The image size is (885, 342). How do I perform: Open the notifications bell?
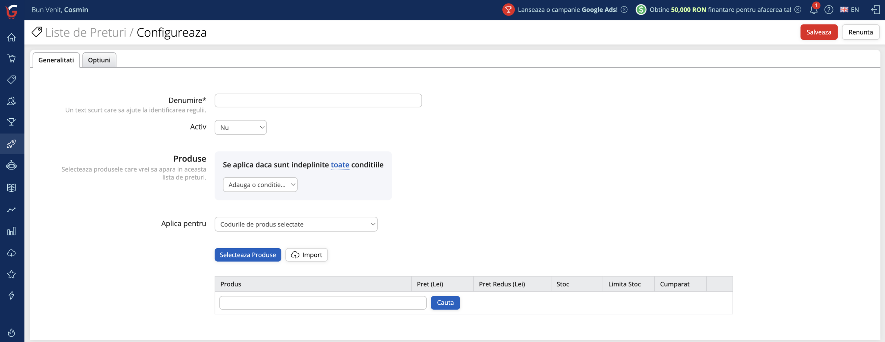tap(814, 9)
